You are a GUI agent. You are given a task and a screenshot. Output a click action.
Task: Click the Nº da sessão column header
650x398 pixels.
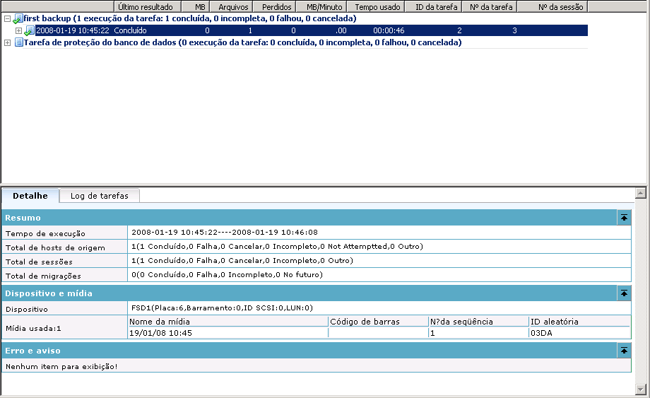coord(553,6)
